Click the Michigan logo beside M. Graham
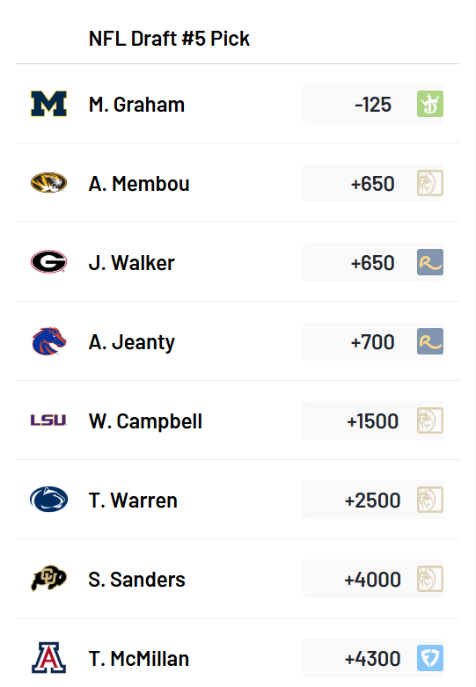The image size is (476, 687). 48,104
